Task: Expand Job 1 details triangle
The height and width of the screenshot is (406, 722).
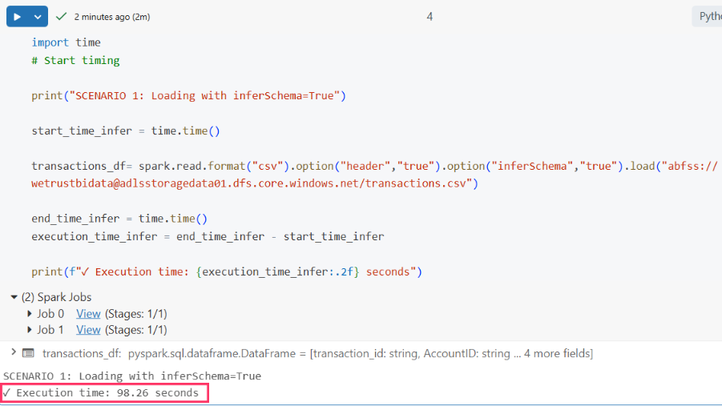Action: coord(30,330)
